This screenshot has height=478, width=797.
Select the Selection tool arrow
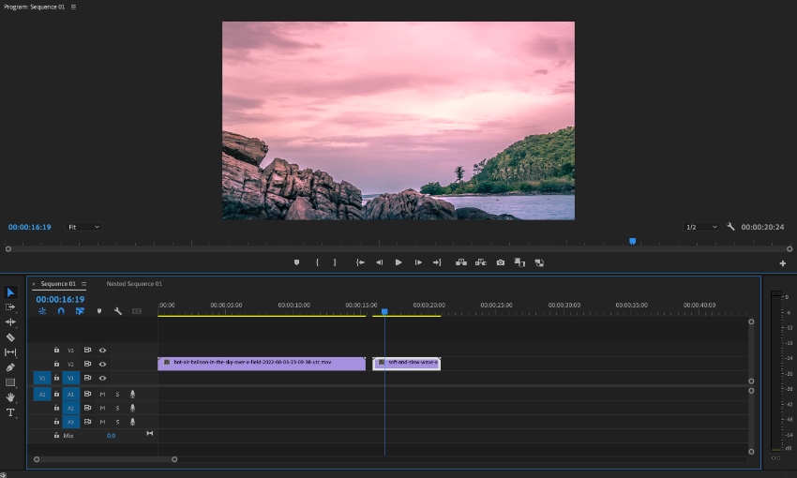point(10,292)
